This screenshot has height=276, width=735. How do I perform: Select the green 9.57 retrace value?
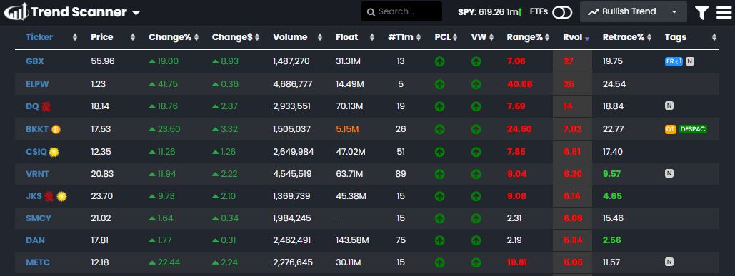[611, 174]
